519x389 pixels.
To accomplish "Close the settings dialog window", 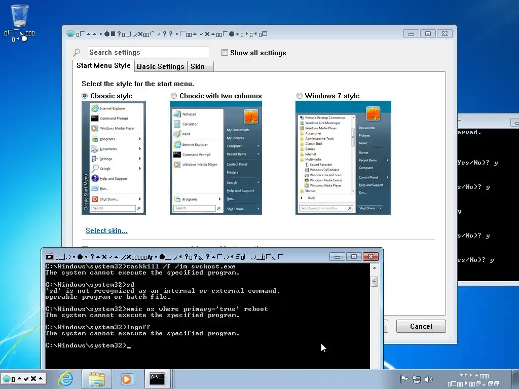I will pyautogui.click(x=444, y=34).
